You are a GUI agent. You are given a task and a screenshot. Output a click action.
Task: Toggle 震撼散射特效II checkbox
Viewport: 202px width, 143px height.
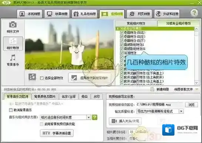coord(121,49)
